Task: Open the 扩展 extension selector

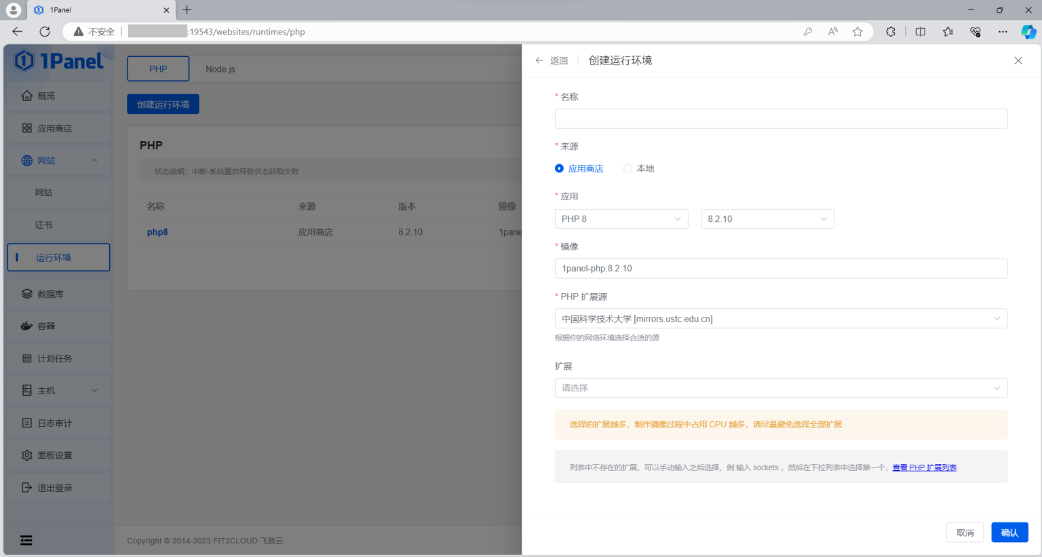Action: coord(780,387)
